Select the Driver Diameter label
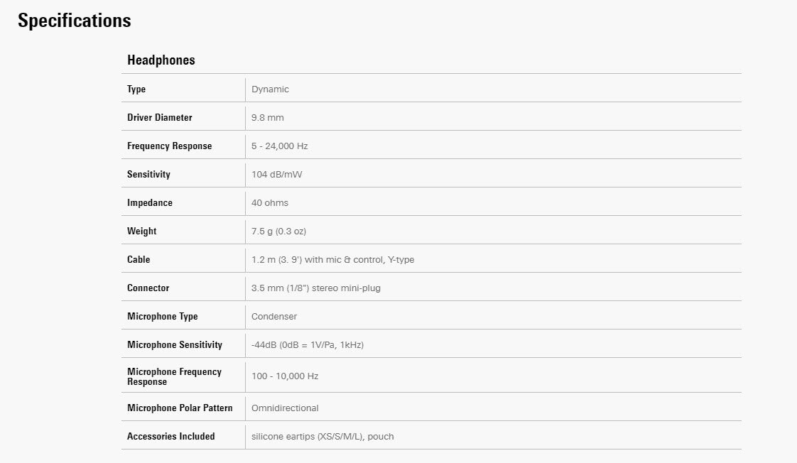Image resolution: width=797 pixels, height=463 pixels. 159,118
